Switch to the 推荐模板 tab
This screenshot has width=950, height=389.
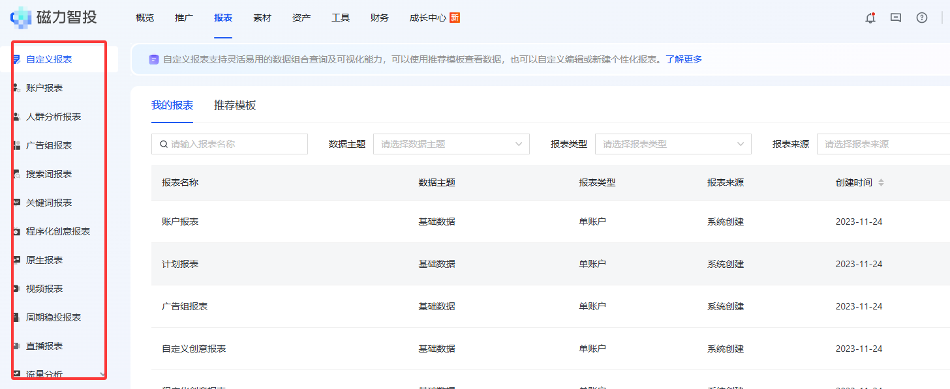pyautogui.click(x=234, y=105)
